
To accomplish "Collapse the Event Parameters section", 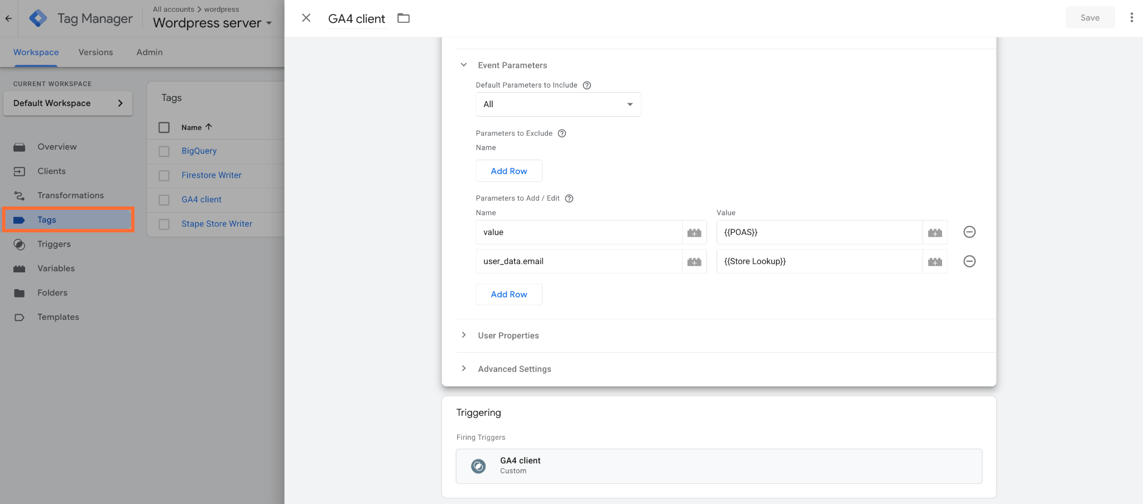I will pyautogui.click(x=464, y=65).
